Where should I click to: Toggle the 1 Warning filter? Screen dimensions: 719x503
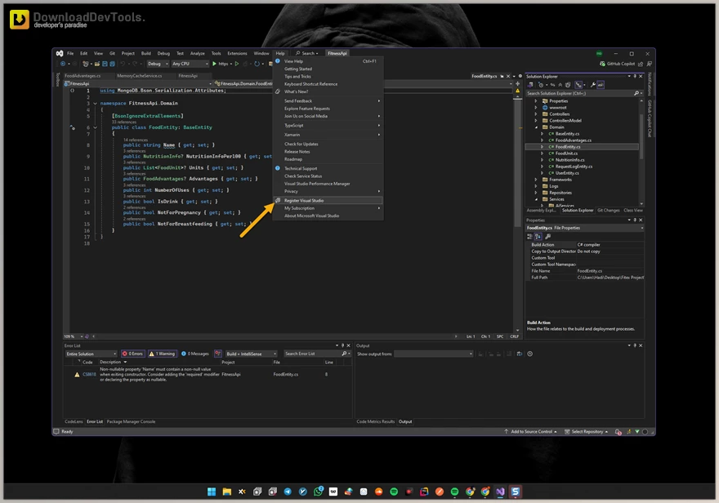coord(163,354)
